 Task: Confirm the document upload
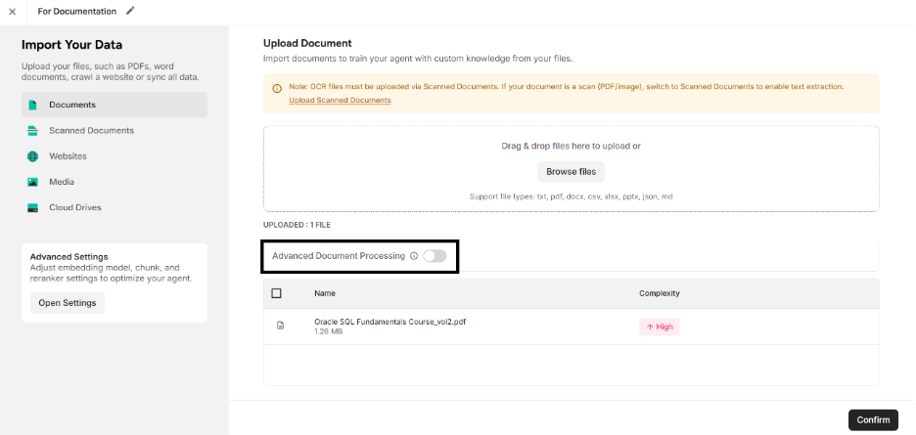click(873, 419)
